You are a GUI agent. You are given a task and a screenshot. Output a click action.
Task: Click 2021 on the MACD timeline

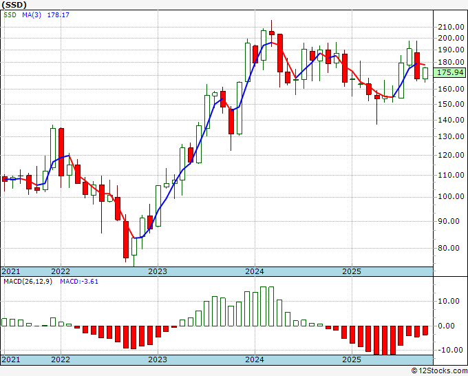(11, 359)
